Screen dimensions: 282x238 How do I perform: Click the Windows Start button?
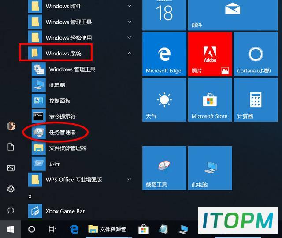click(11, 229)
